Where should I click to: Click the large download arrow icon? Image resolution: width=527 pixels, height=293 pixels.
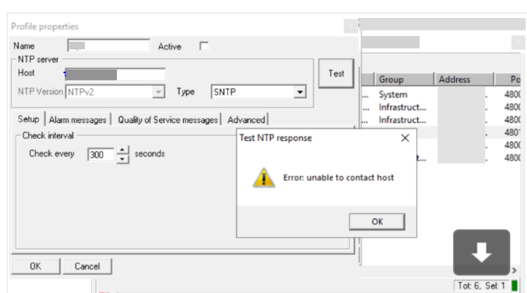[x=481, y=252]
